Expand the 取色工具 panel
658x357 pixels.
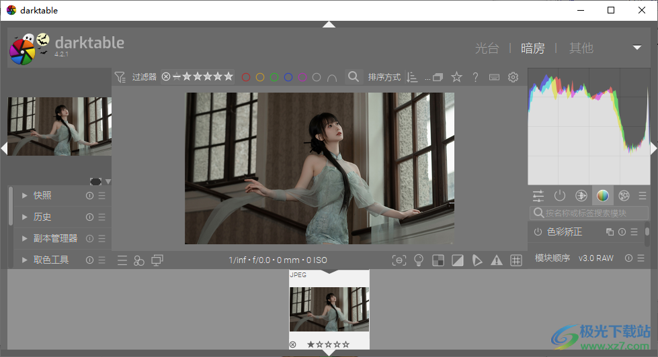(24, 260)
